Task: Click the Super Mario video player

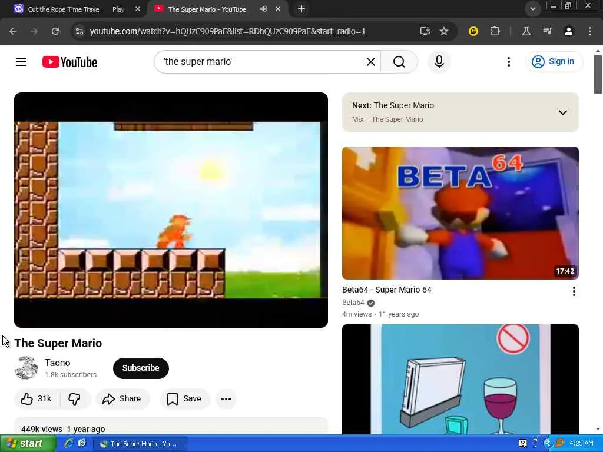Action: [171, 210]
